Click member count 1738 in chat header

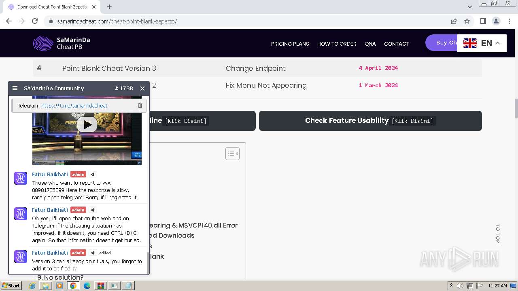pyautogui.click(x=124, y=88)
